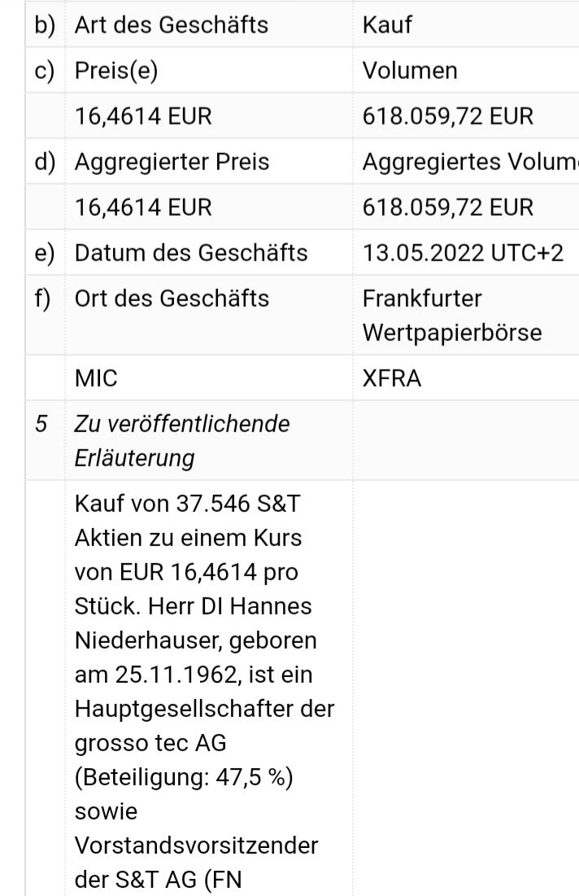Select the volume value directly below 'Volumen'
The height and width of the screenshot is (896, 579).
click(x=447, y=116)
